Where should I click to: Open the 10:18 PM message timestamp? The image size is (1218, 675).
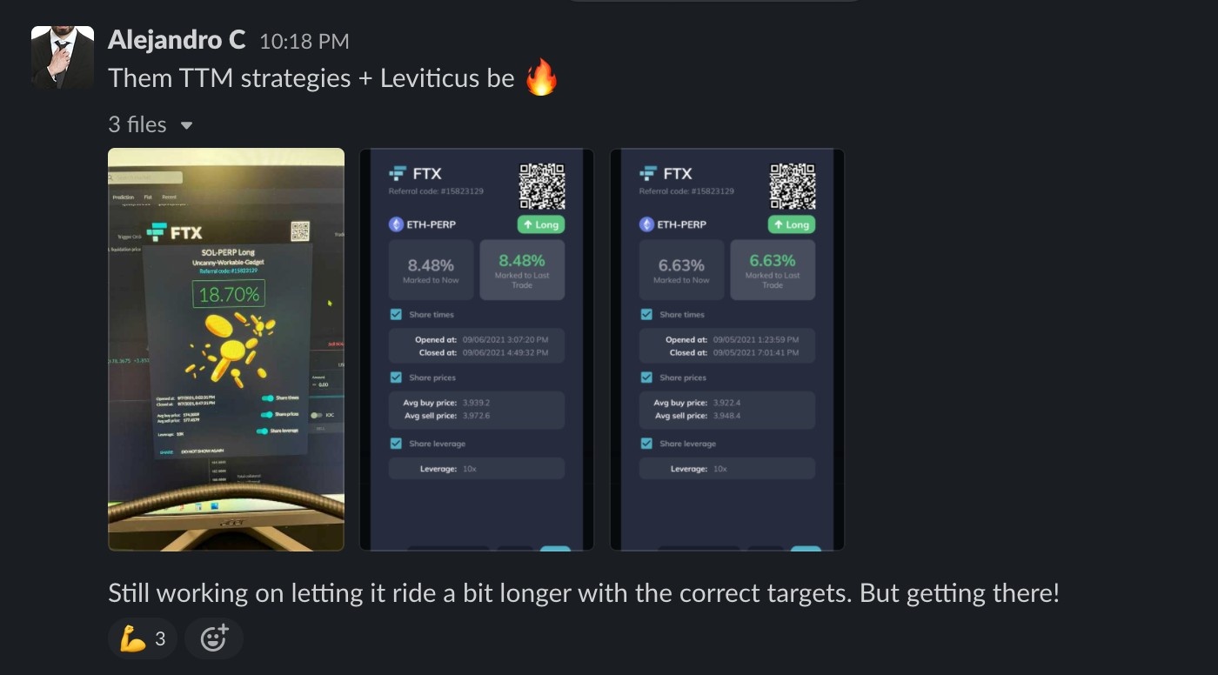point(304,41)
